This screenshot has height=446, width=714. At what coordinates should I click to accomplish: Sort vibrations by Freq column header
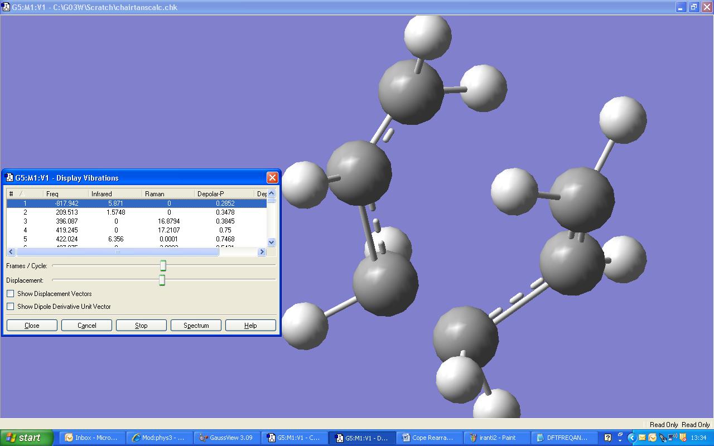click(x=64, y=194)
